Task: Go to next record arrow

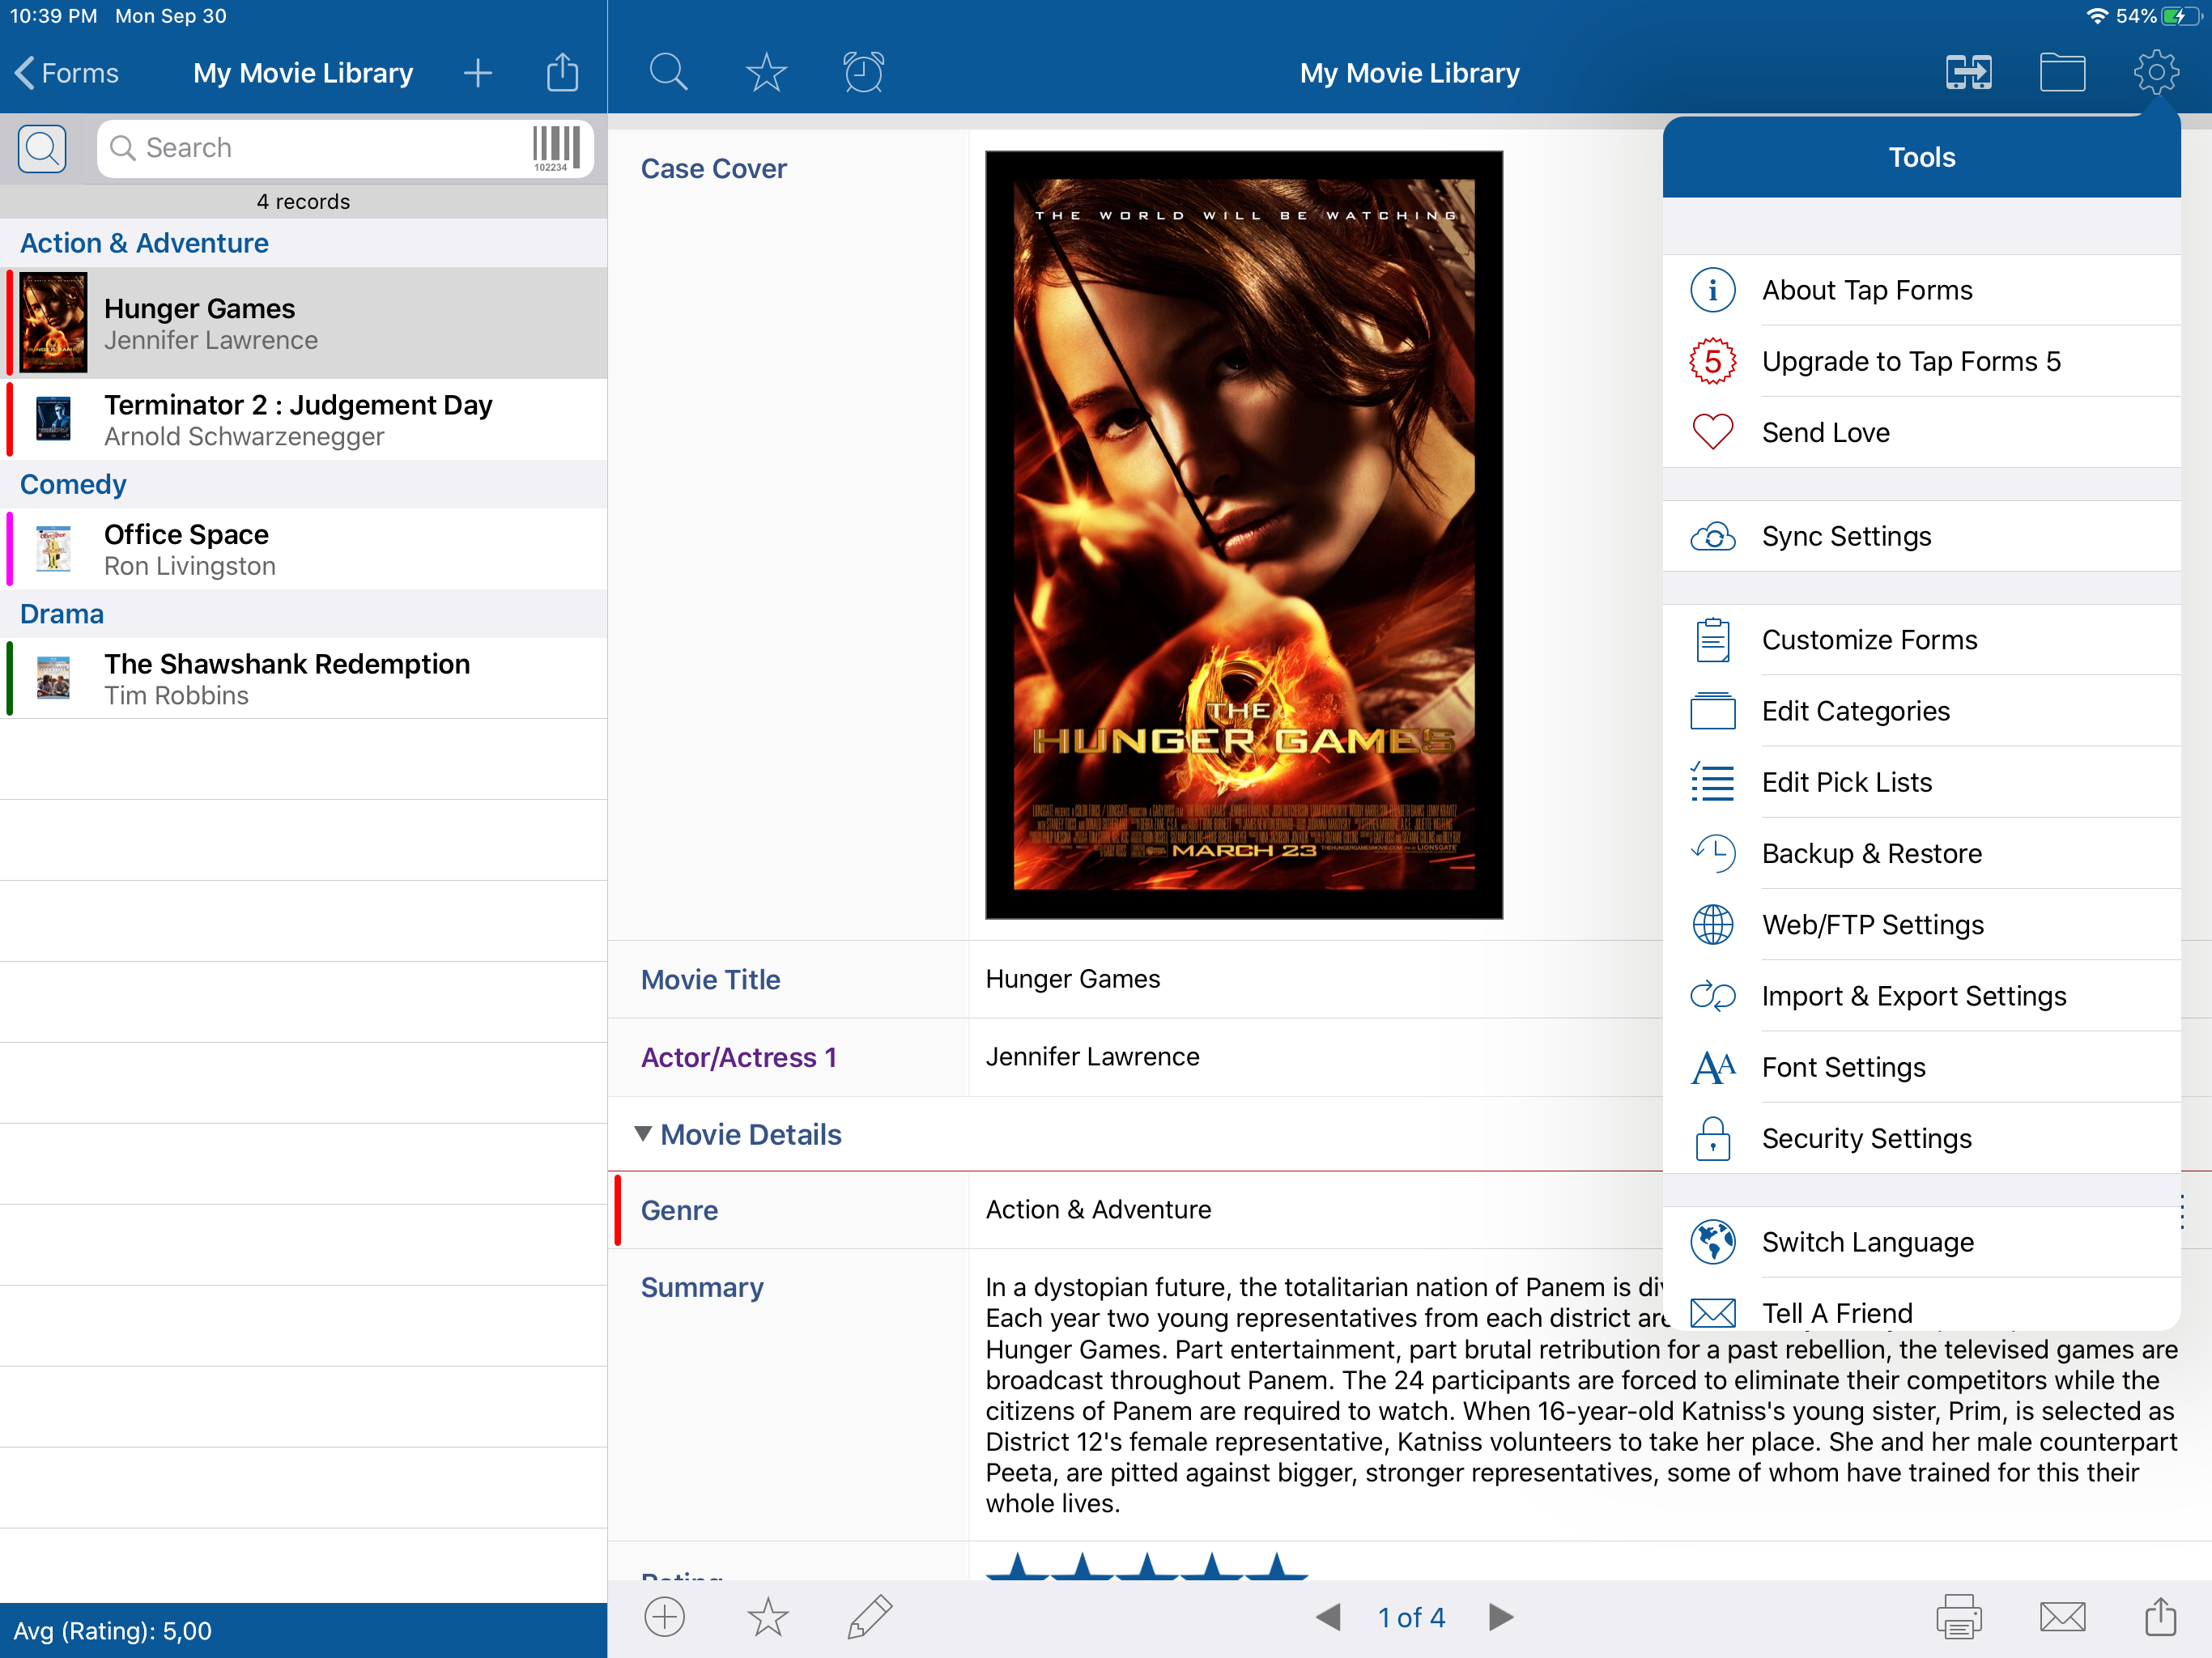Action: 1500,1616
